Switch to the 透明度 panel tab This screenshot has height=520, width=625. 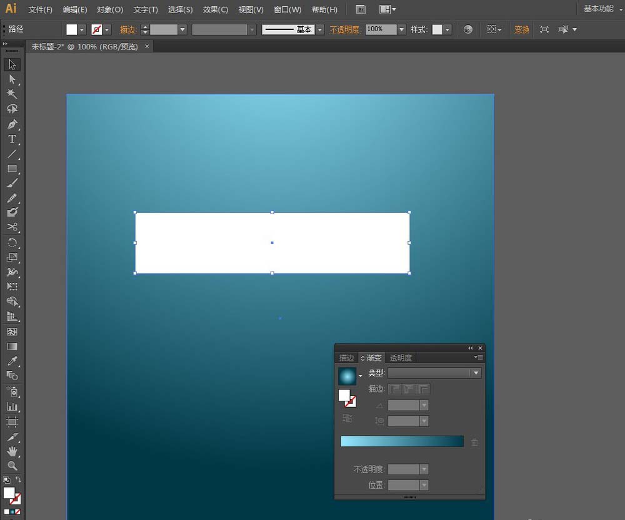tap(401, 358)
